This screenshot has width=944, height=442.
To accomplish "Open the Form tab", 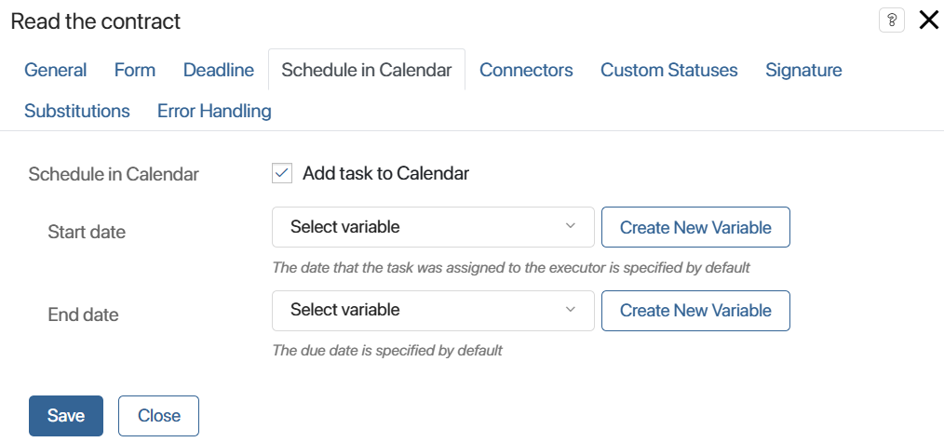I will pyautogui.click(x=135, y=70).
